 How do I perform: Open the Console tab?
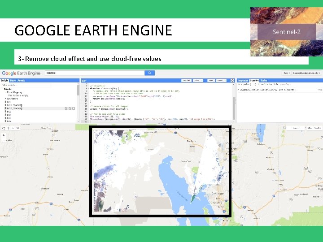(x=254, y=81)
